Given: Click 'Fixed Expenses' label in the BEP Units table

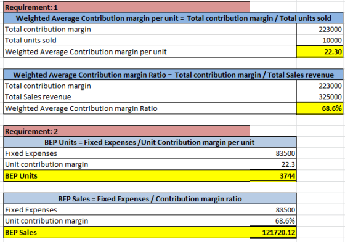Looking at the screenshot, I should [x=126, y=153].
